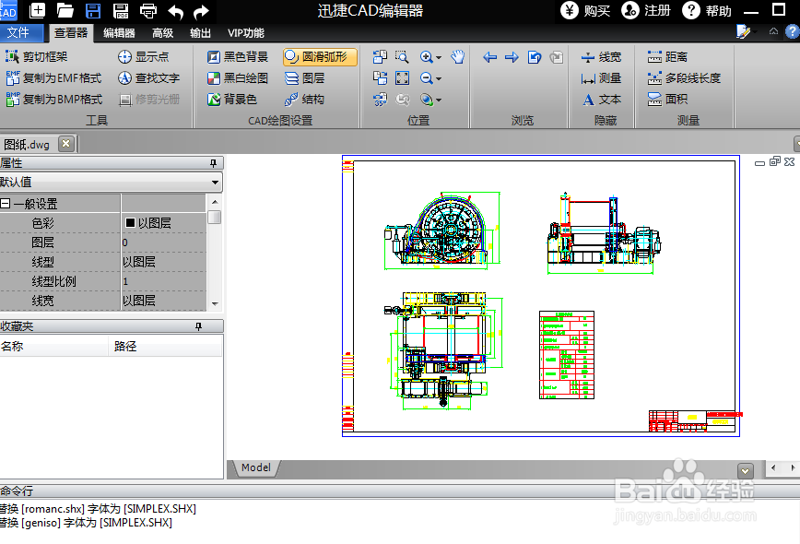Image resolution: width=800 pixels, height=544 pixels.
Task: Toggle 测量 dimensions visibility
Action: point(602,78)
